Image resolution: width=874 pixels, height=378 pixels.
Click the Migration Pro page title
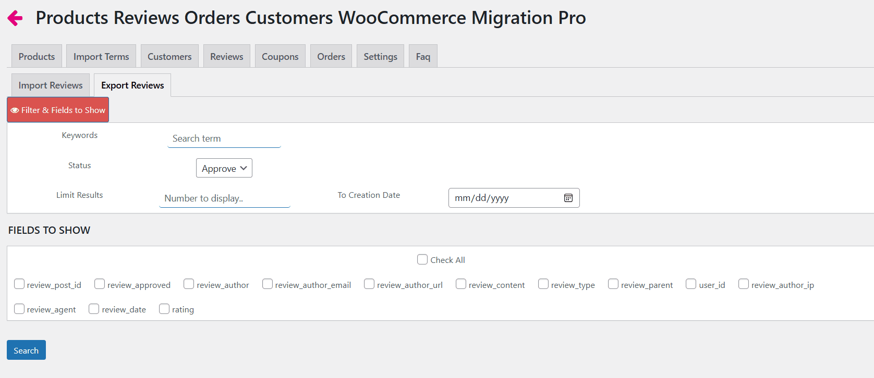(x=311, y=18)
